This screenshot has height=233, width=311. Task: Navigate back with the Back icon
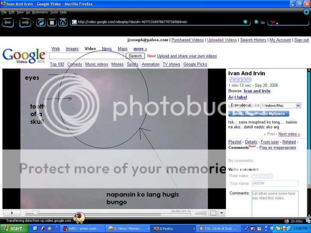7,22
